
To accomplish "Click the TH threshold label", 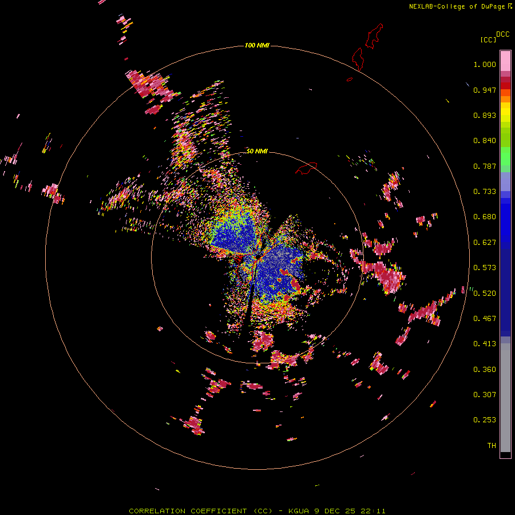I will coord(492,446).
